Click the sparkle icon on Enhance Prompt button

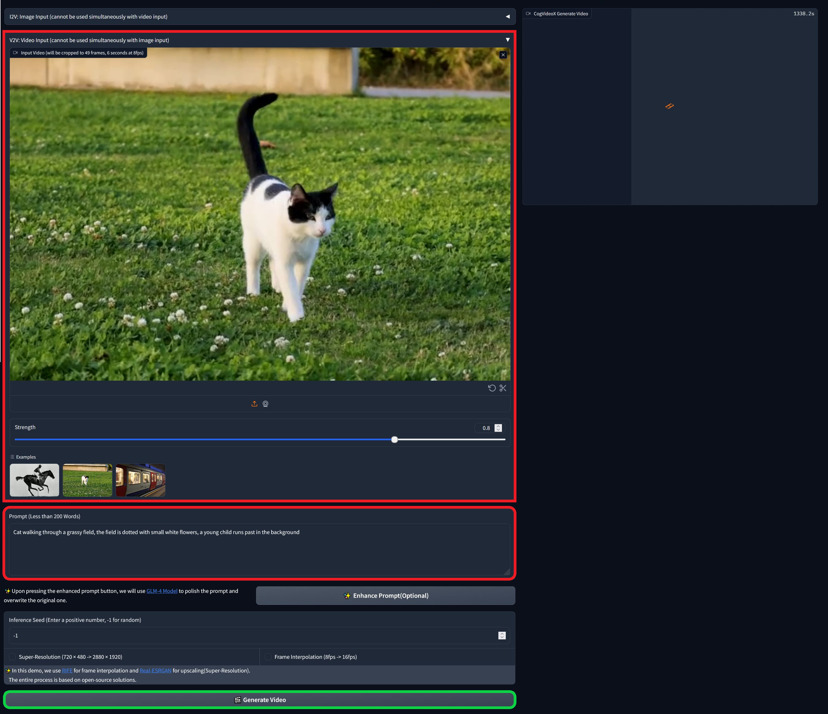click(347, 596)
